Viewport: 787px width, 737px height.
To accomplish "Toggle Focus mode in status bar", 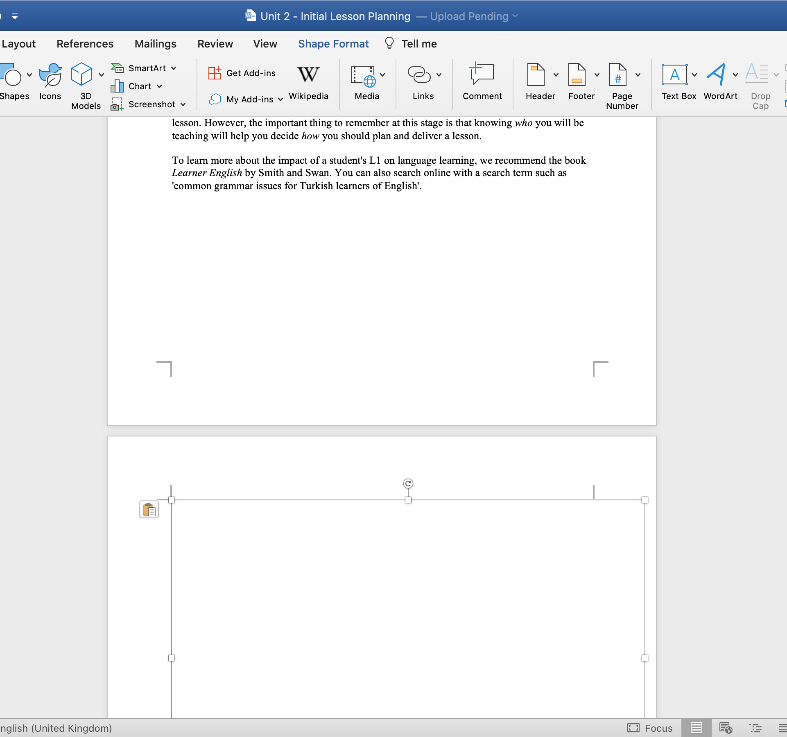I will point(650,728).
